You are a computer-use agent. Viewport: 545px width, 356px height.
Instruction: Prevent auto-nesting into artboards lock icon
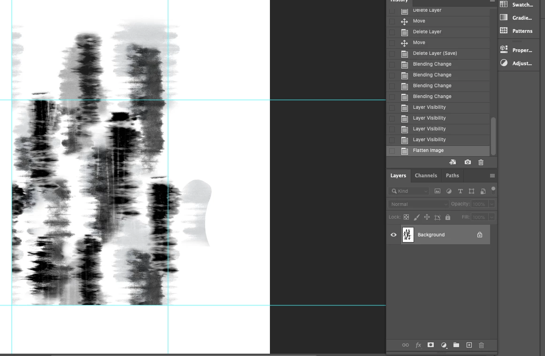438,218
